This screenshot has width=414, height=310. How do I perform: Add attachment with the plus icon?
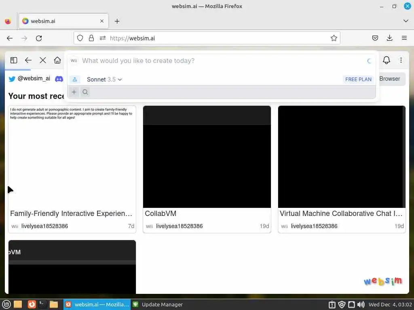tap(74, 92)
